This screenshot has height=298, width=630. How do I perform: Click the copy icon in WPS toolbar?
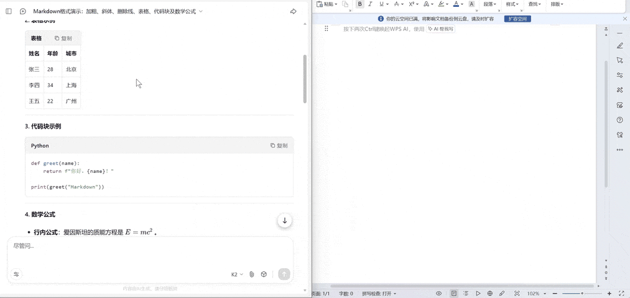tap(345, 4)
